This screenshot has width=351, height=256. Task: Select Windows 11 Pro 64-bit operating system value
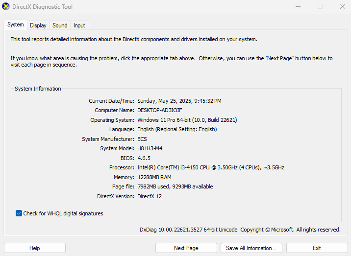pyautogui.click(x=187, y=120)
